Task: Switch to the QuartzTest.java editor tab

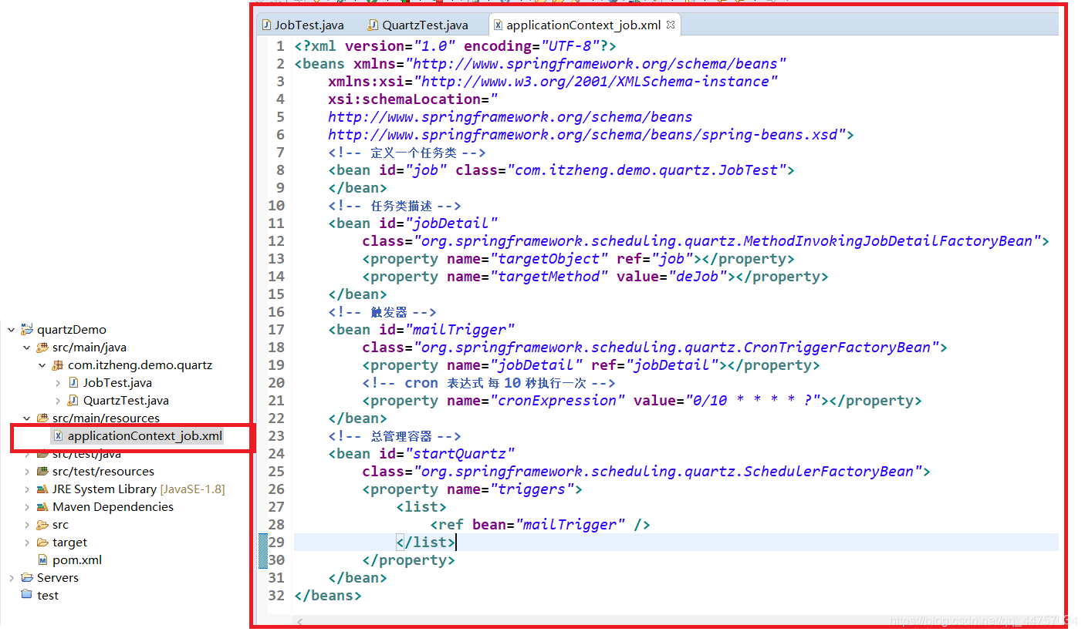Action: tap(417, 25)
